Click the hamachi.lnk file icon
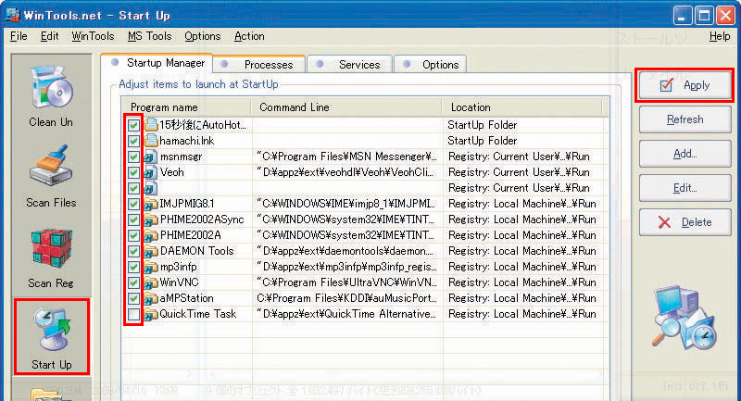Viewport: 741px width, 401px height. [151, 140]
